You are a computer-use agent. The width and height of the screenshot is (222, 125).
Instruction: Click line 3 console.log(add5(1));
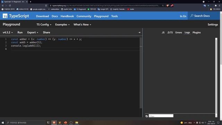tap(26, 46)
